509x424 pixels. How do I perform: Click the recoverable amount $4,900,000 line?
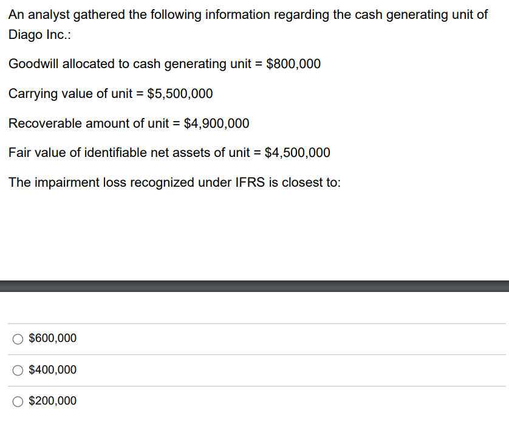tap(129, 123)
